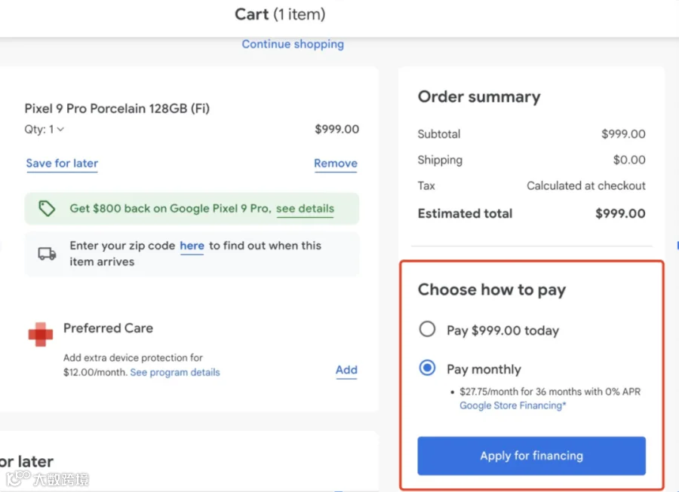Open the Qty quantity dropdown
The width and height of the screenshot is (679, 492).
coord(45,130)
